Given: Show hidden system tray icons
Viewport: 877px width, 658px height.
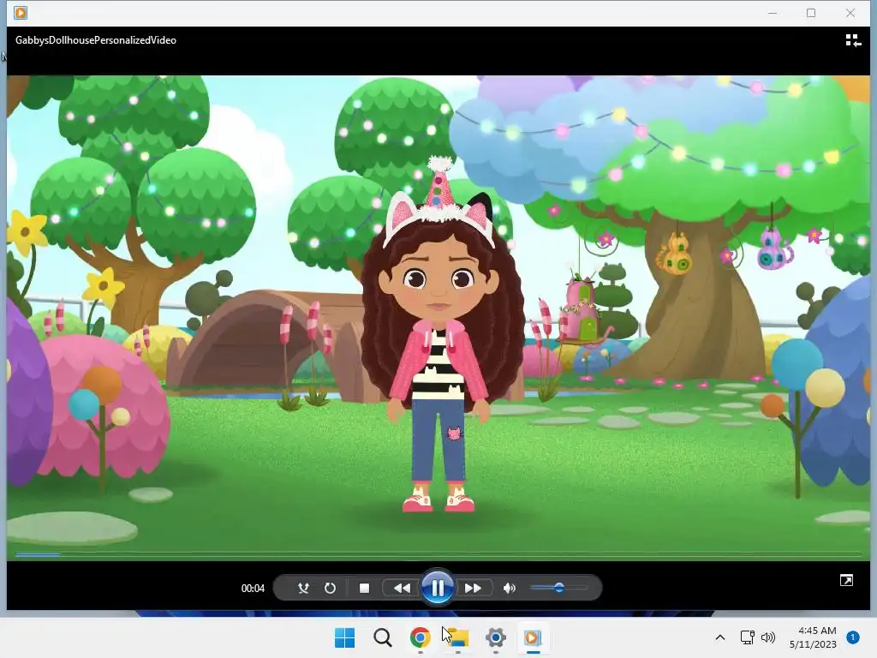Looking at the screenshot, I should coord(720,637).
